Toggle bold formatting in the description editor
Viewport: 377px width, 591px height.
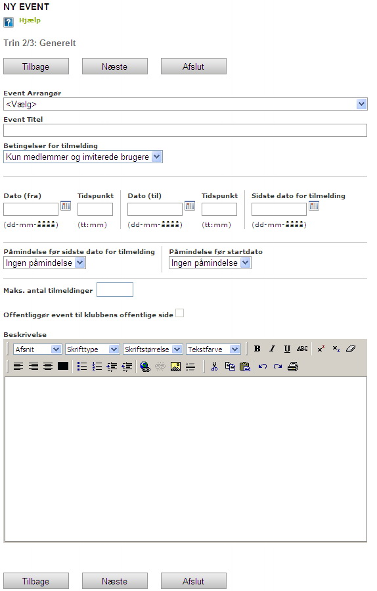pyautogui.click(x=257, y=349)
